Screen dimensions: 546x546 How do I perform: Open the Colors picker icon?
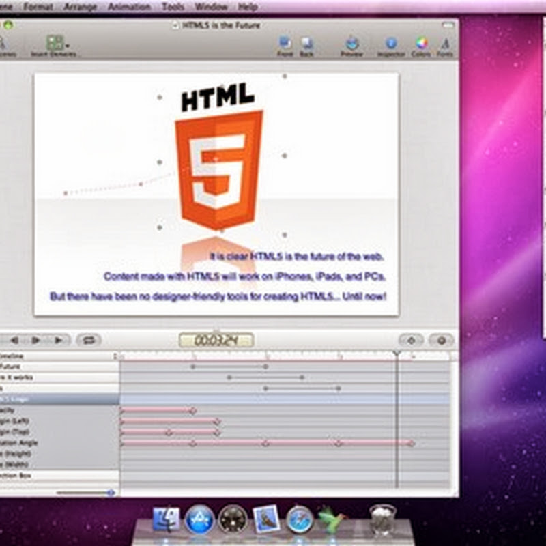[421, 43]
